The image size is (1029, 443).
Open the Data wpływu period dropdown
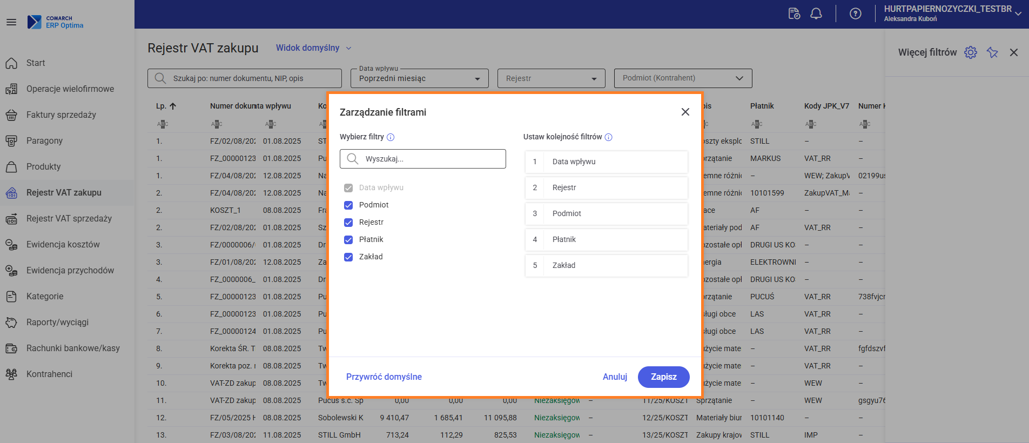click(x=419, y=78)
